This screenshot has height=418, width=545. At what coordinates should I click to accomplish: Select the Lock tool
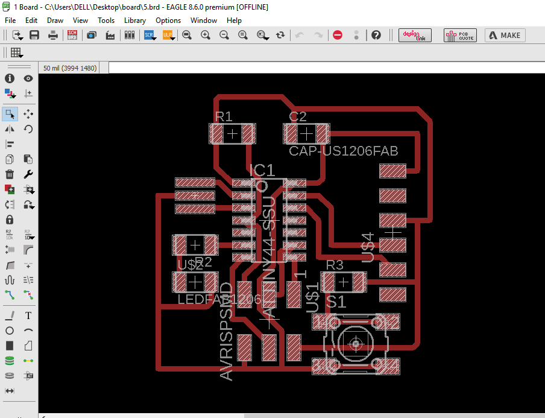(10, 220)
